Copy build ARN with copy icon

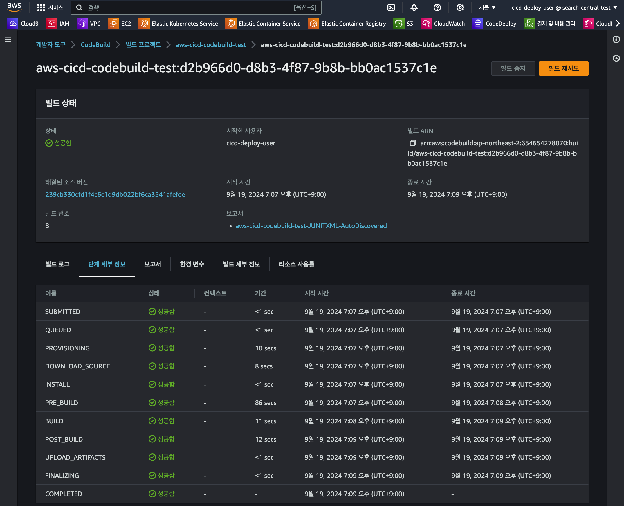413,143
